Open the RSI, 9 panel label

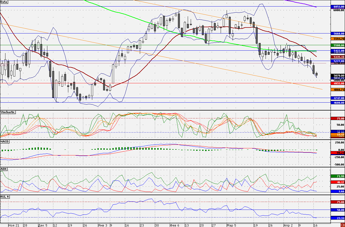click(5, 197)
